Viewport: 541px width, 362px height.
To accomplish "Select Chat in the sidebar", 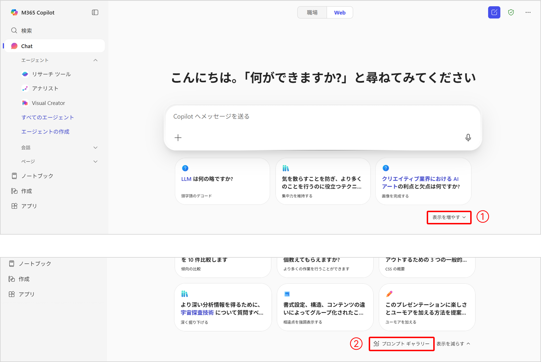I will point(27,46).
